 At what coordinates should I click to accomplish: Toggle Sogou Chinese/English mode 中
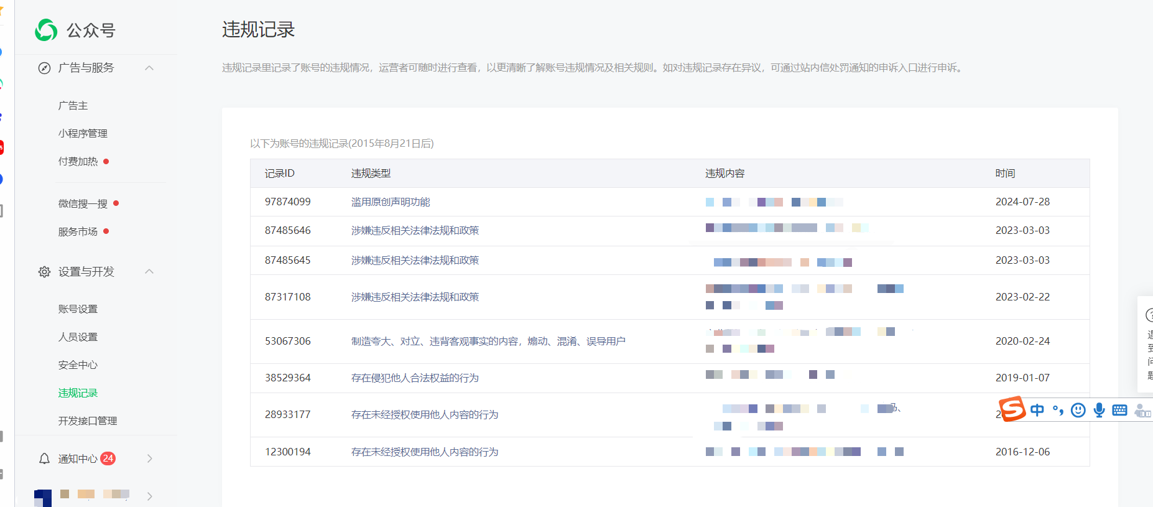click(1037, 410)
